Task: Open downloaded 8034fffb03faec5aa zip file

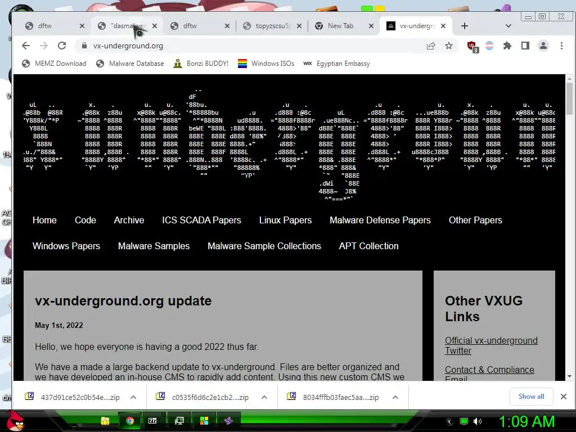Action: (x=333, y=397)
